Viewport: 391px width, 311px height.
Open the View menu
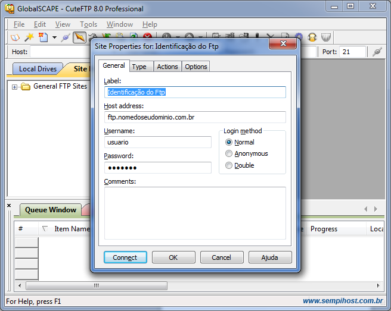[x=63, y=24]
